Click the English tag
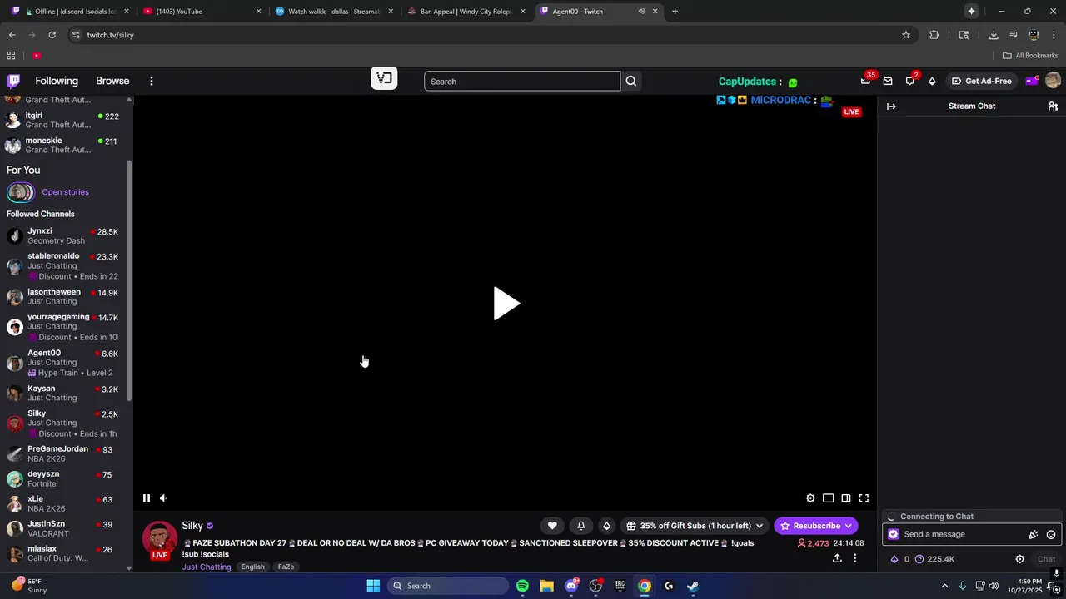The image size is (1066, 599). [x=252, y=567]
